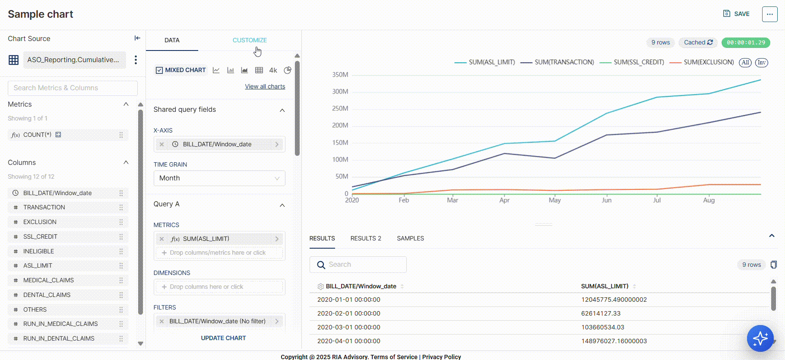The height and width of the screenshot is (360, 785).
Task: Collapse the Query A section
Action: tap(282, 205)
